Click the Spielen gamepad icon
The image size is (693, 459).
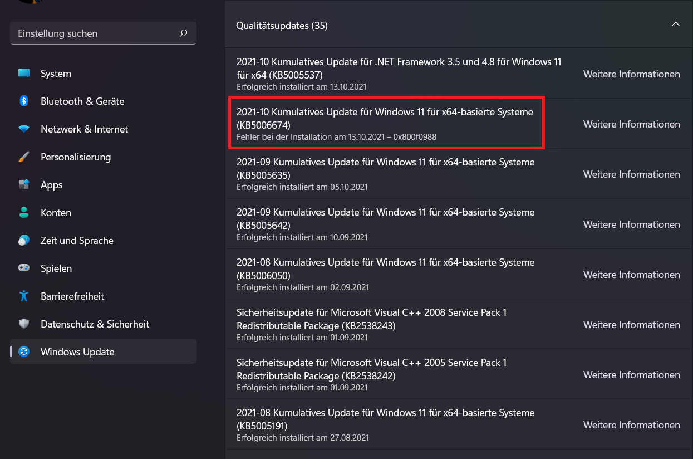click(x=24, y=268)
